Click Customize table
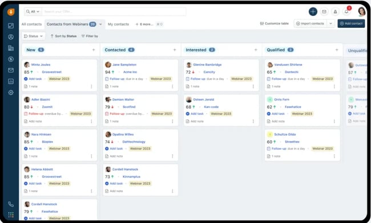 click(x=274, y=23)
